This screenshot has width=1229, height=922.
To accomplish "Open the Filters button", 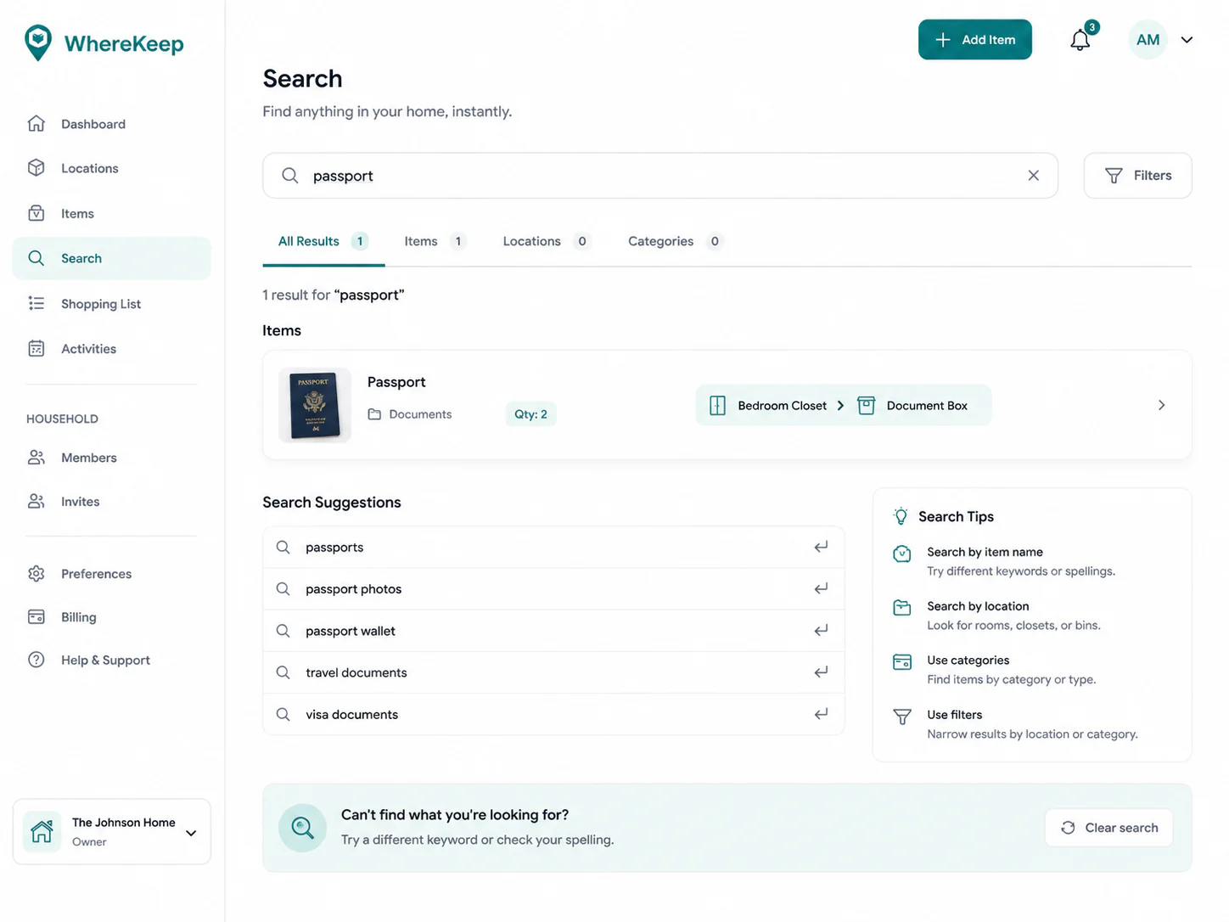I will (1138, 176).
